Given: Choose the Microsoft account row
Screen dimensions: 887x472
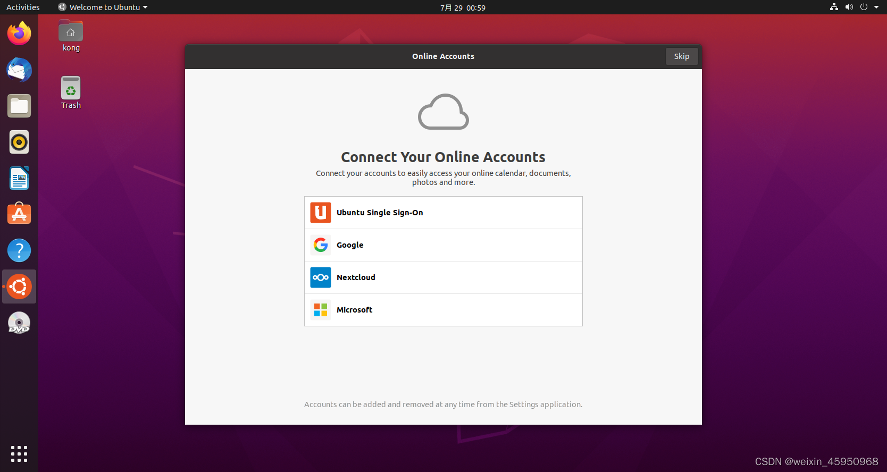Looking at the screenshot, I should pos(443,310).
